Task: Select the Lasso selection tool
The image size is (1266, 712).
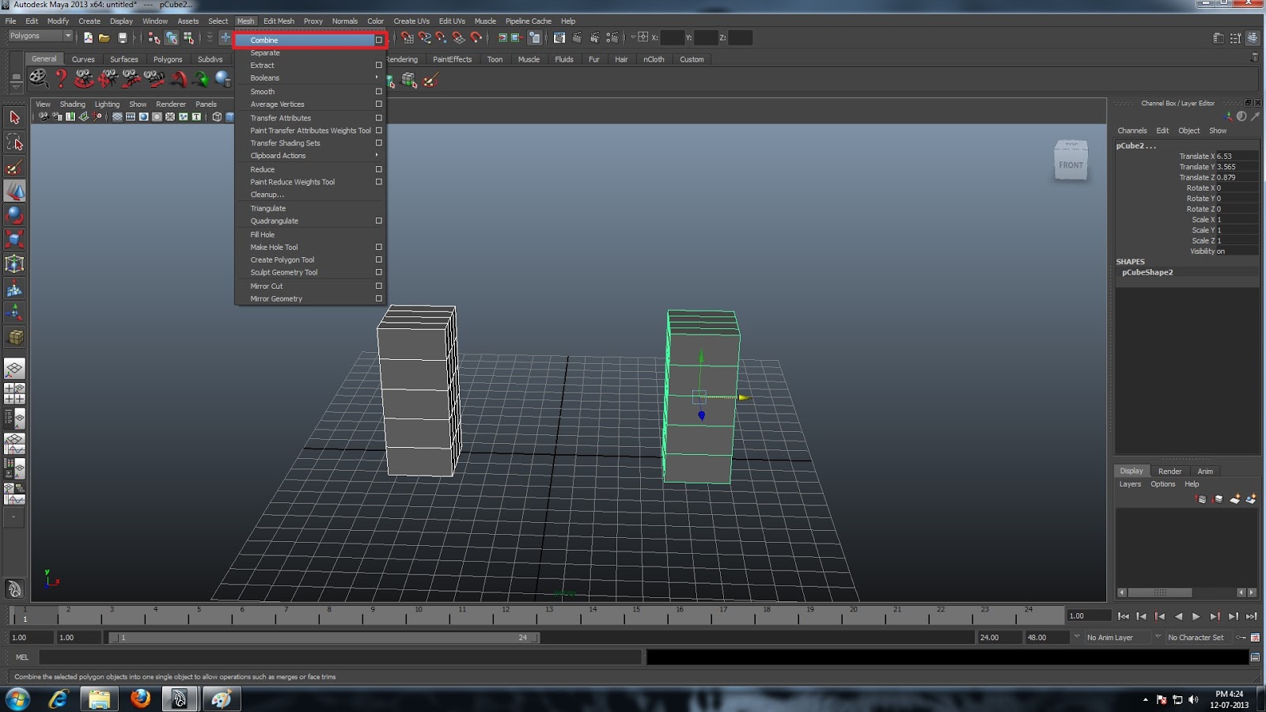Action: (x=14, y=142)
